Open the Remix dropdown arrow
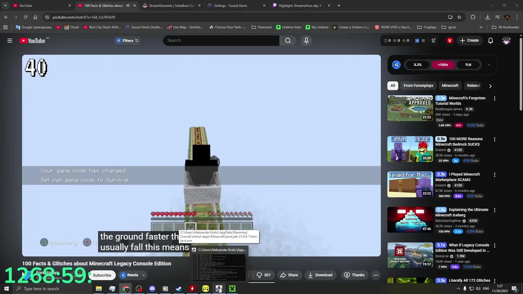 point(143,275)
